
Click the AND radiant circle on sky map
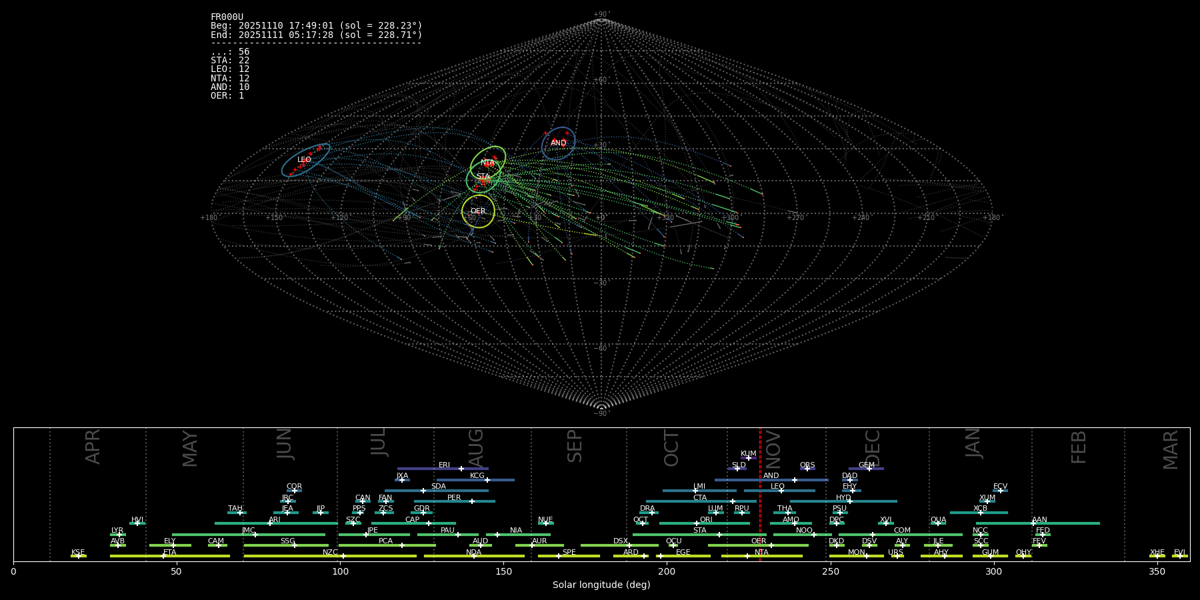[x=558, y=143]
